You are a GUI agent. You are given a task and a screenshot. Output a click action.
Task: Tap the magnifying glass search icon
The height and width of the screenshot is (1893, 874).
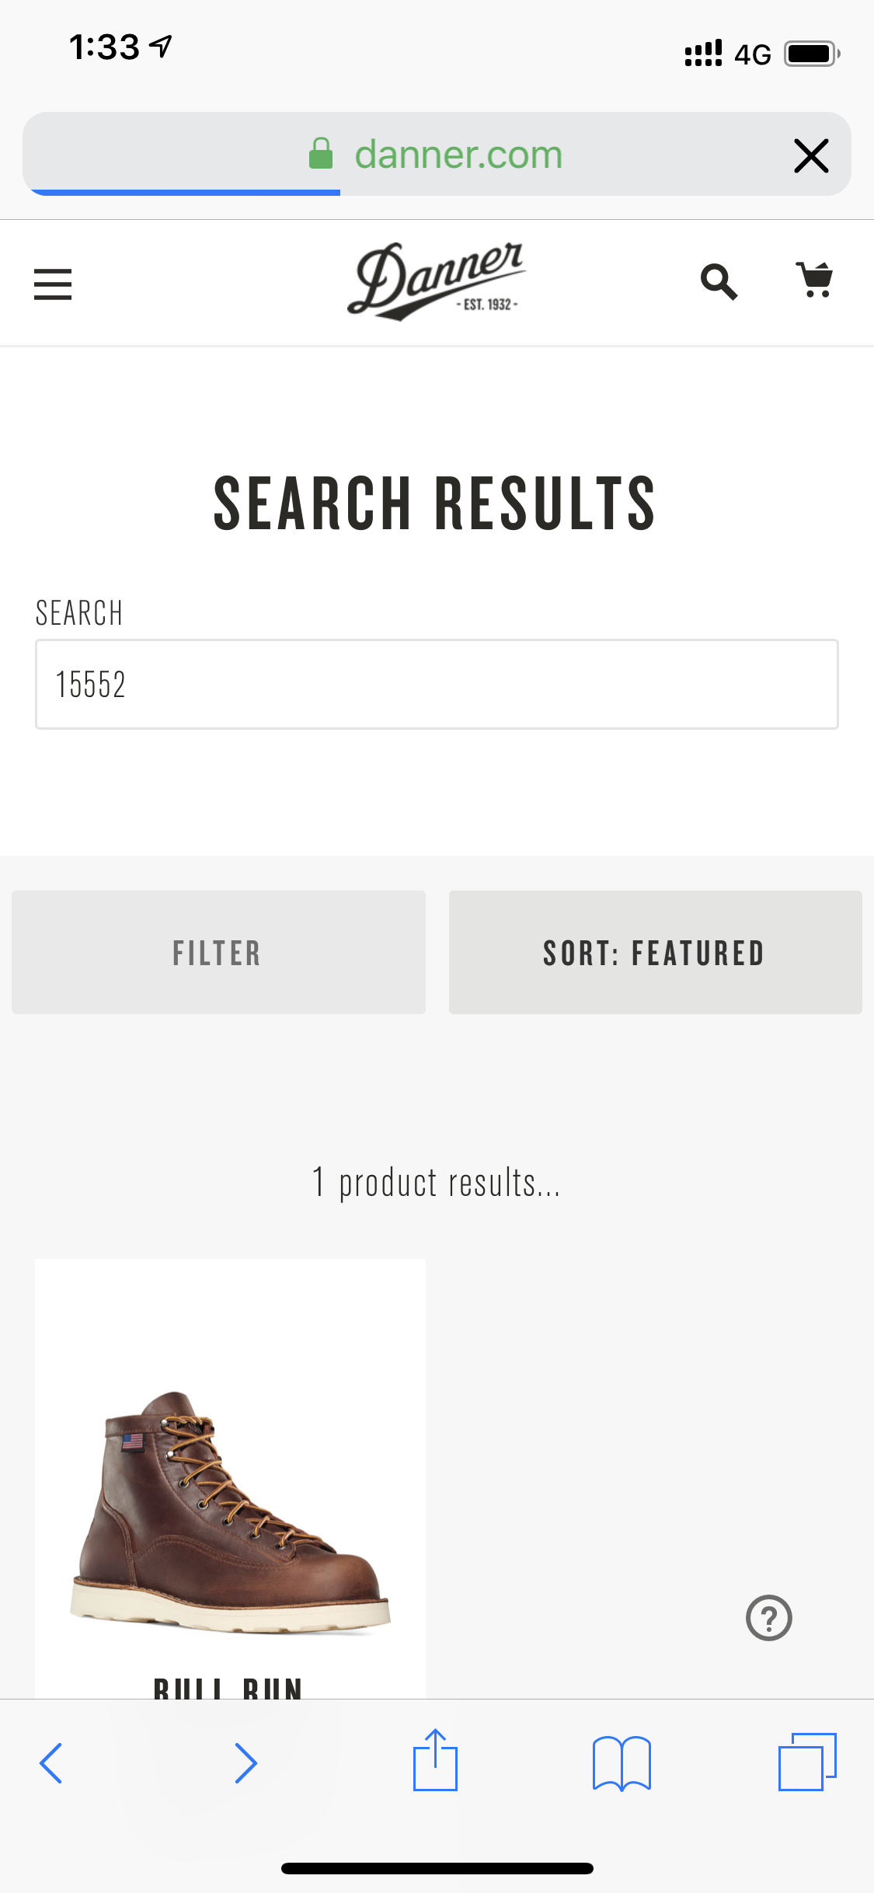pyautogui.click(x=719, y=281)
